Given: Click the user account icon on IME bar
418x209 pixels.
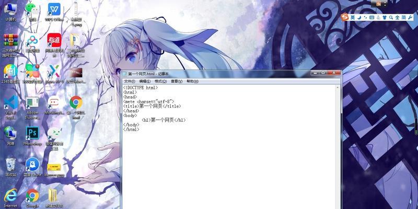Looking at the screenshot, I should pyautogui.click(x=378, y=17).
